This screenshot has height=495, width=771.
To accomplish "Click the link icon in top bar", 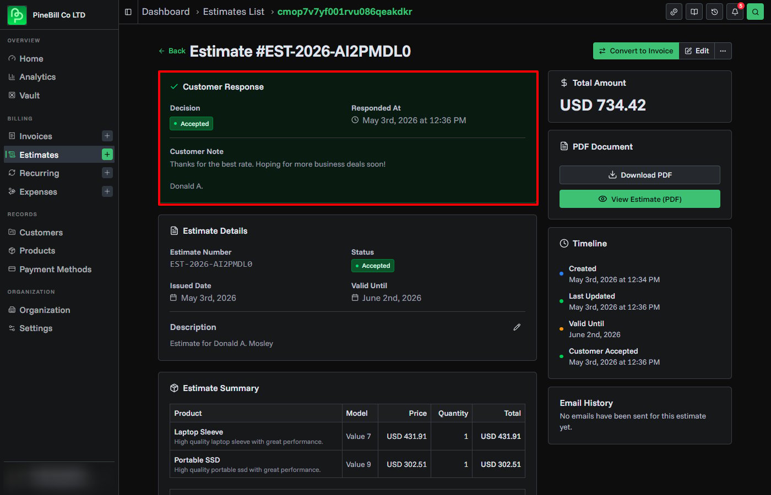I will [674, 12].
